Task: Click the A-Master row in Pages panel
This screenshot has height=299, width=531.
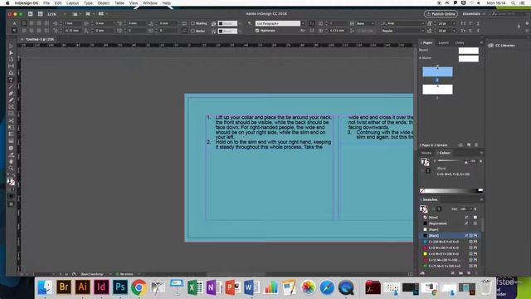Action: pos(449,58)
